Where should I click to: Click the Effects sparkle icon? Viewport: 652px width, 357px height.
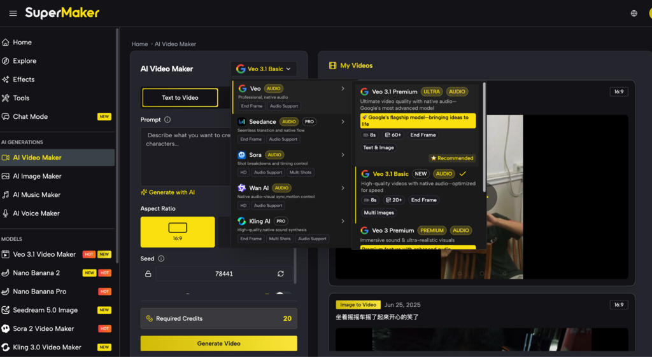click(5, 79)
